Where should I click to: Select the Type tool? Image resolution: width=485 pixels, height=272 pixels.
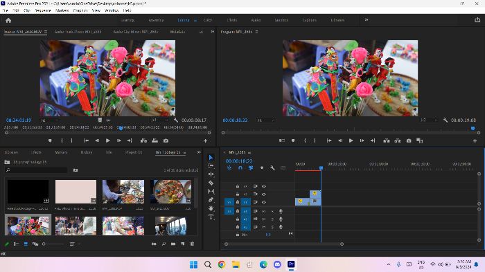[211, 217]
